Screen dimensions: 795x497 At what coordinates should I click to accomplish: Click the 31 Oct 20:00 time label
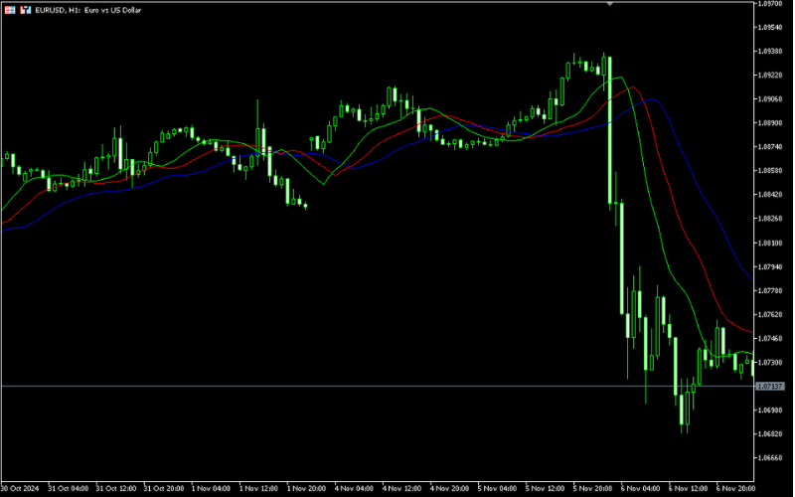point(164,488)
